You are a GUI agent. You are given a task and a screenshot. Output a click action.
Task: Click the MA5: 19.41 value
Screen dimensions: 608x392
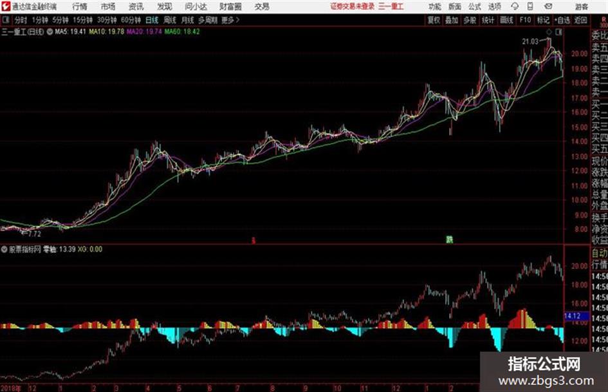point(70,32)
